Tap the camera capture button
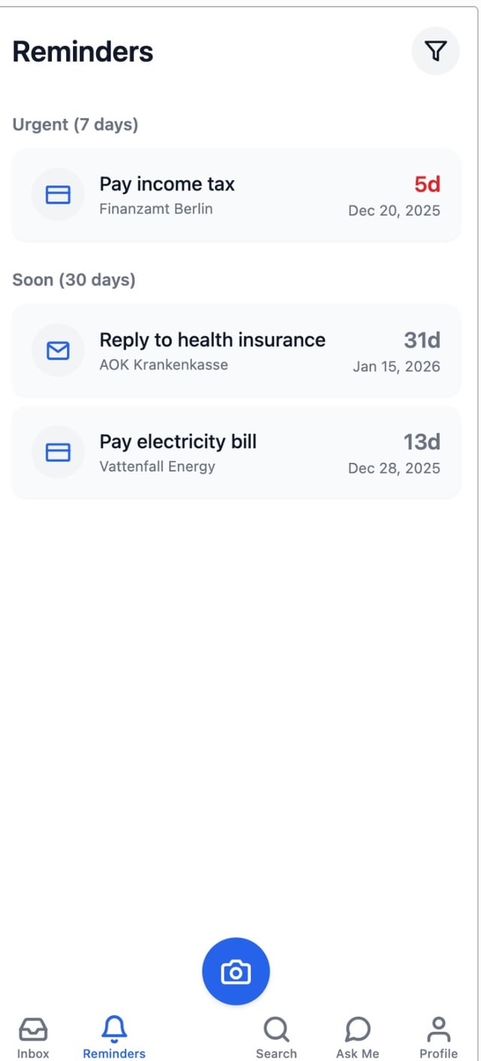The width and height of the screenshot is (481, 1061). coord(236,971)
